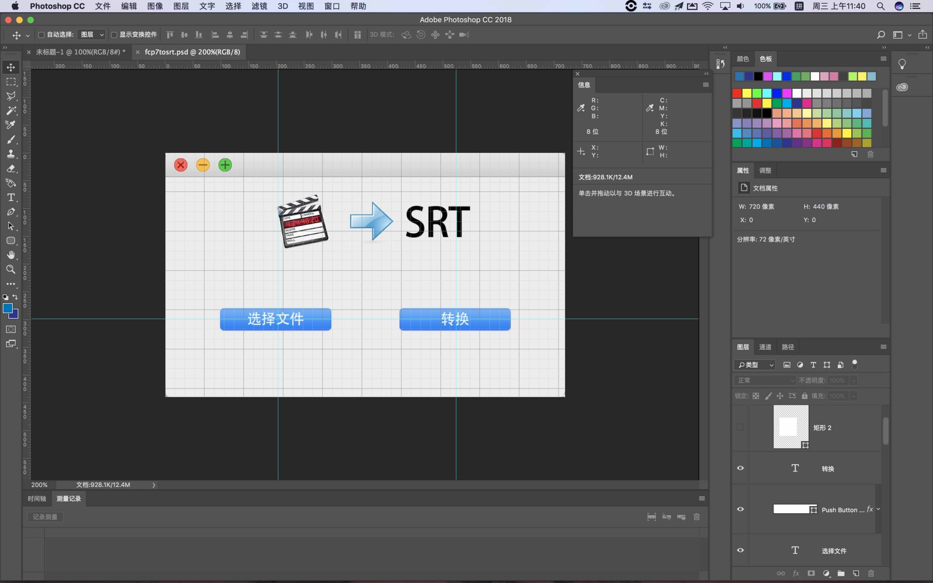The image size is (933, 583).
Task: Show the 矩形 2 layer
Action: coord(740,427)
